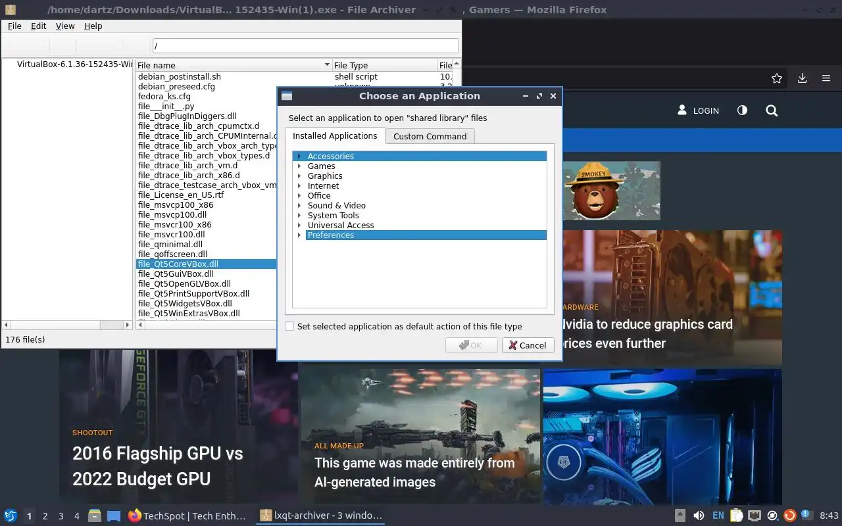Click the Choose an Application dialog window icon

pyautogui.click(x=286, y=96)
